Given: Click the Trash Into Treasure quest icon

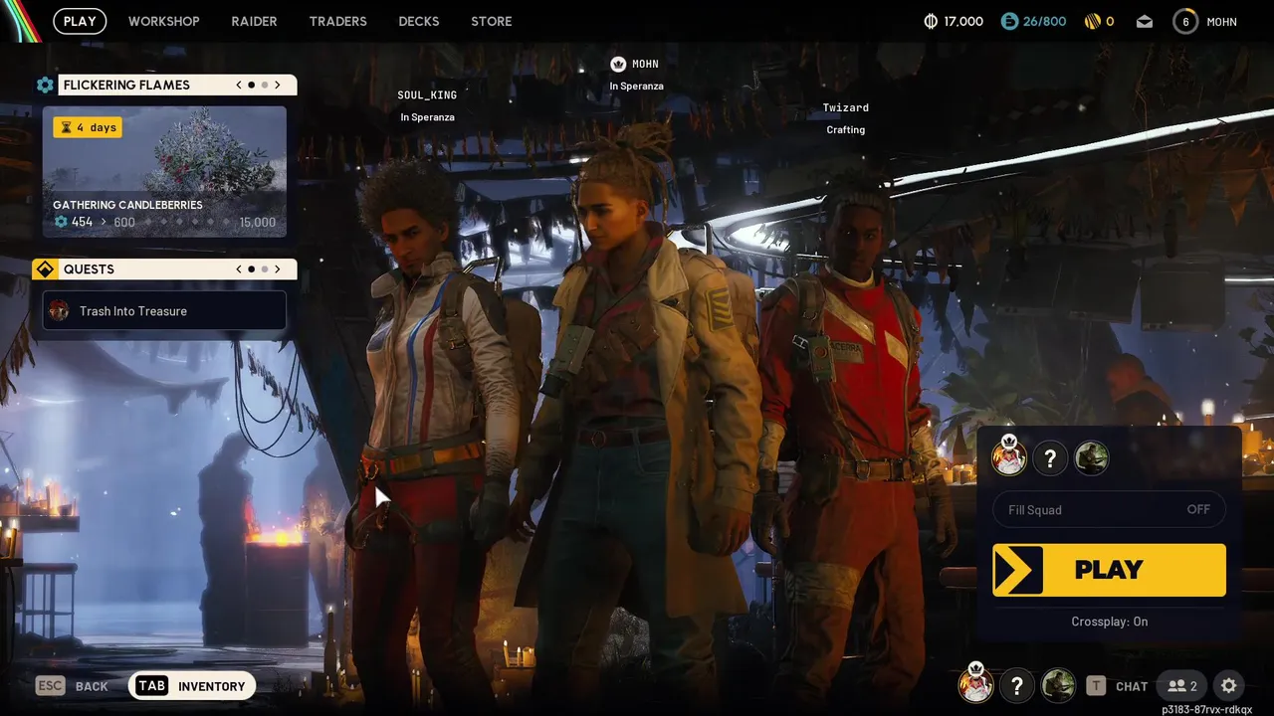Looking at the screenshot, I should pyautogui.click(x=60, y=310).
